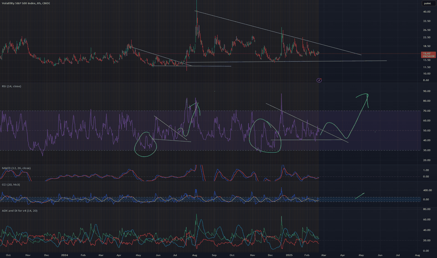Click the MACD (12, 26, close) indicator label
The height and width of the screenshot is (258, 437).
tap(16, 168)
